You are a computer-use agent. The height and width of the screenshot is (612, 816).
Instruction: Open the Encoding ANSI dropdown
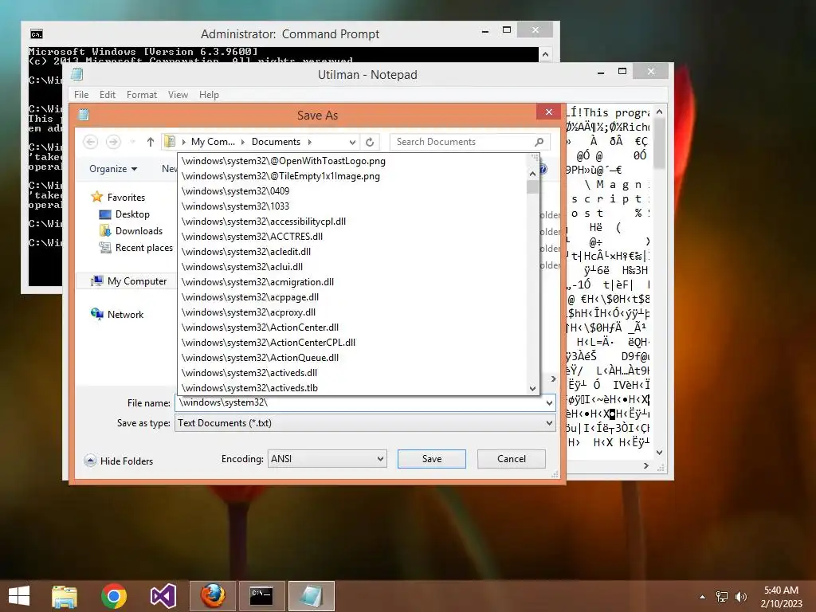pos(328,458)
